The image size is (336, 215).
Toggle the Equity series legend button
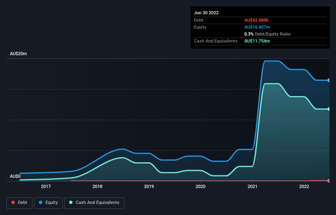[48, 203]
